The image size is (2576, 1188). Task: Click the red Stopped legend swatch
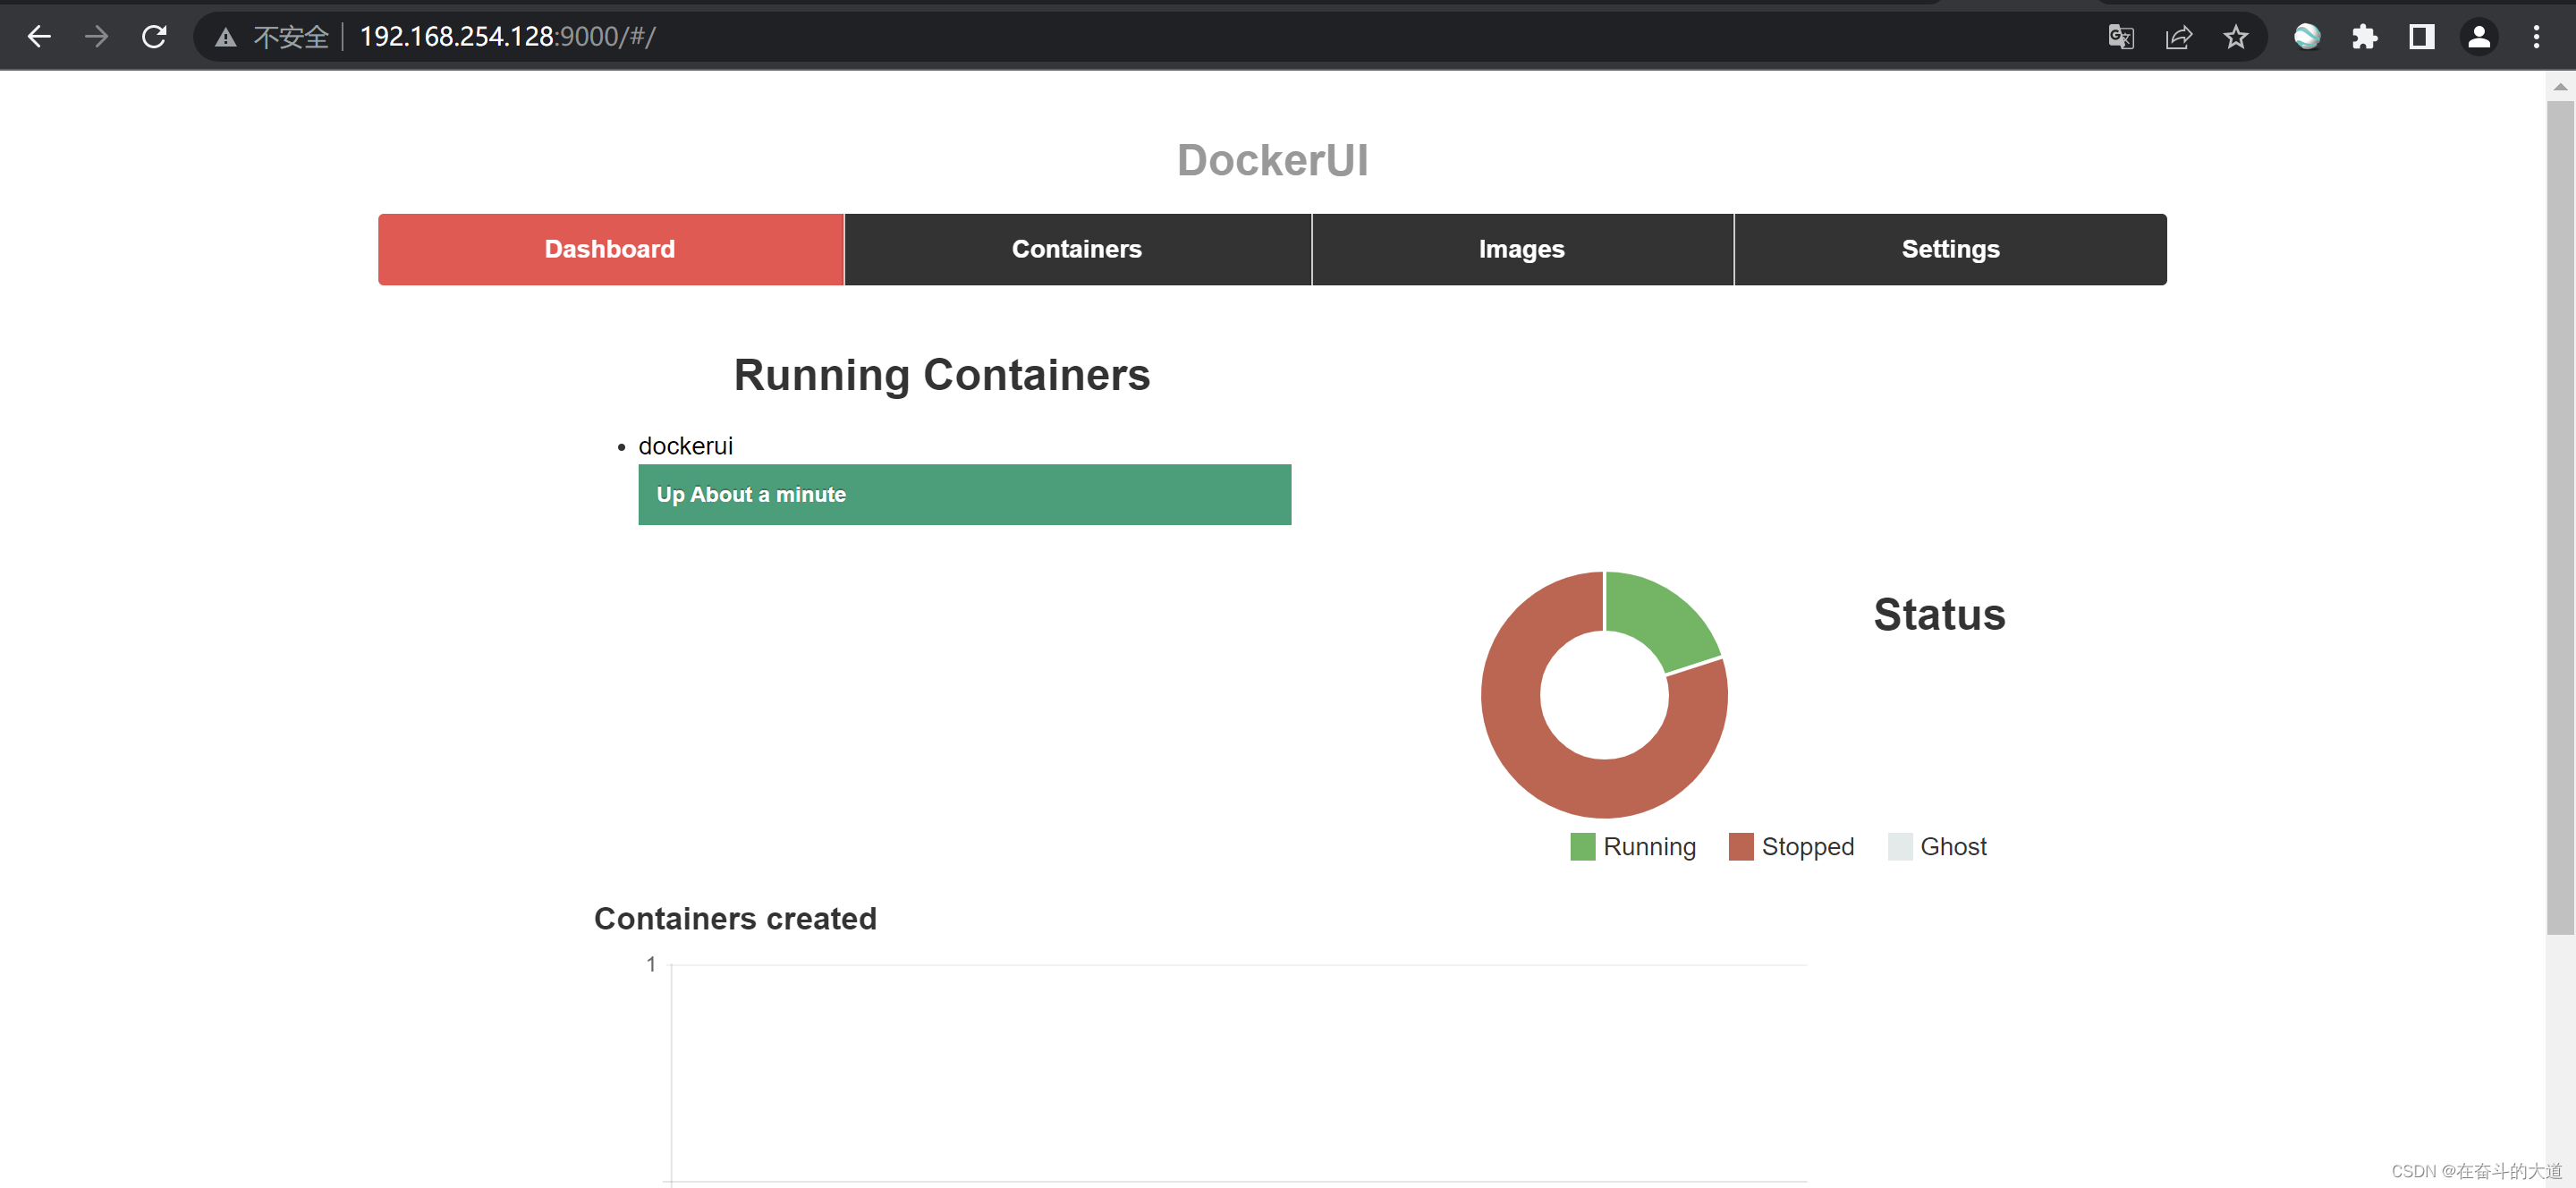[x=1740, y=847]
